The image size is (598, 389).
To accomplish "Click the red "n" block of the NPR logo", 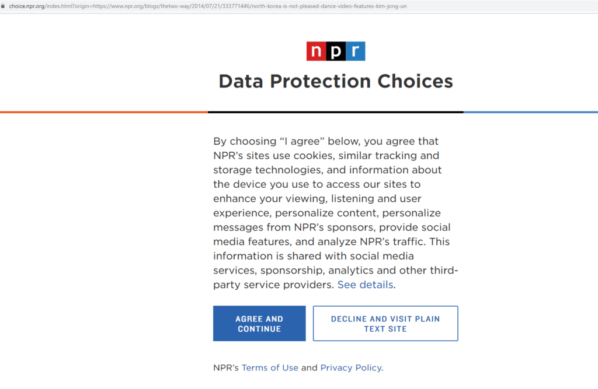I will coord(316,51).
